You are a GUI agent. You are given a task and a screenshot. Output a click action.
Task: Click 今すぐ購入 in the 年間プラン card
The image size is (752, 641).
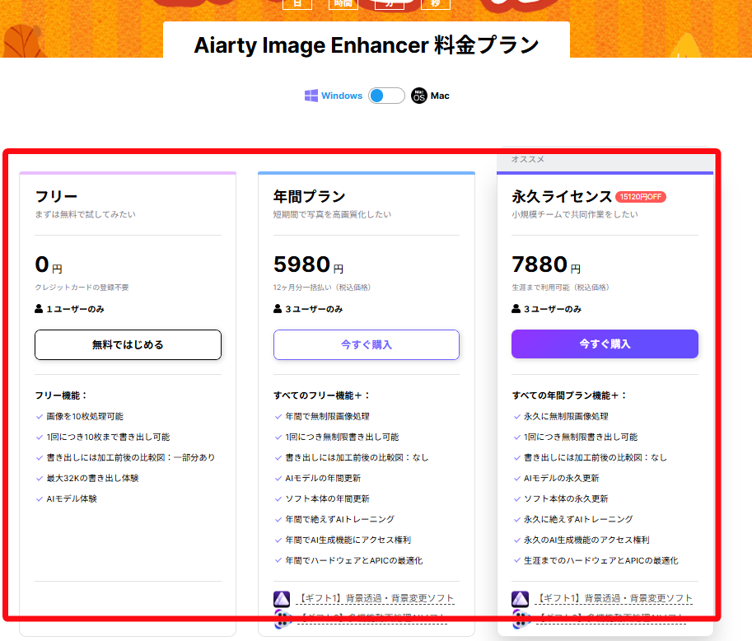367,344
